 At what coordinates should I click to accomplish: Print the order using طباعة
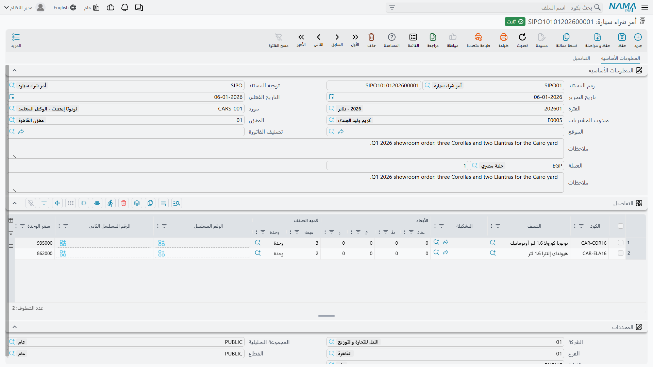[x=503, y=40]
